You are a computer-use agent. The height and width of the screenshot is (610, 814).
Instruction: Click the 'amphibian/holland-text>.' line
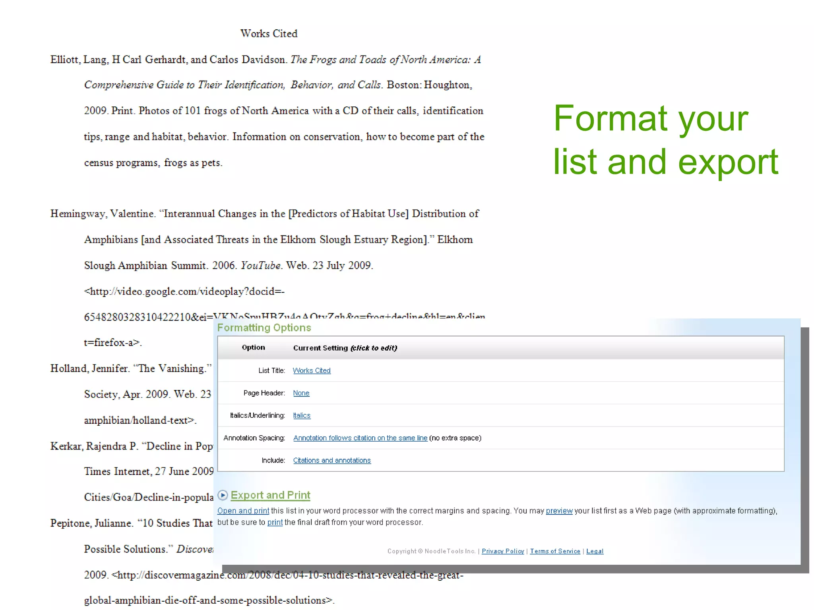coord(140,420)
